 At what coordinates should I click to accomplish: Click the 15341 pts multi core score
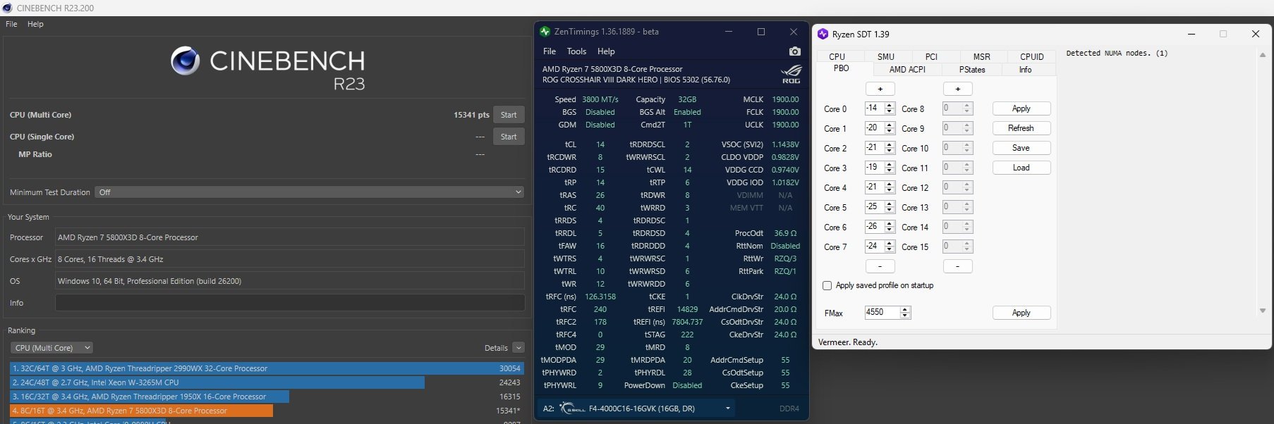[x=471, y=115]
